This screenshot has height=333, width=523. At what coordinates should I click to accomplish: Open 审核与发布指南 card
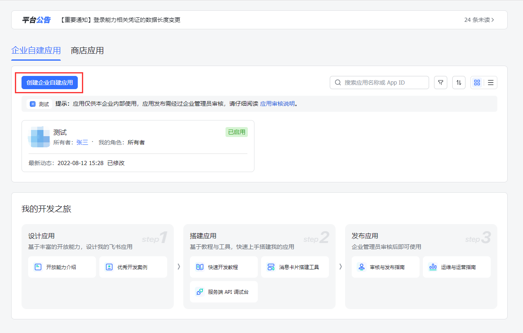click(385, 267)
